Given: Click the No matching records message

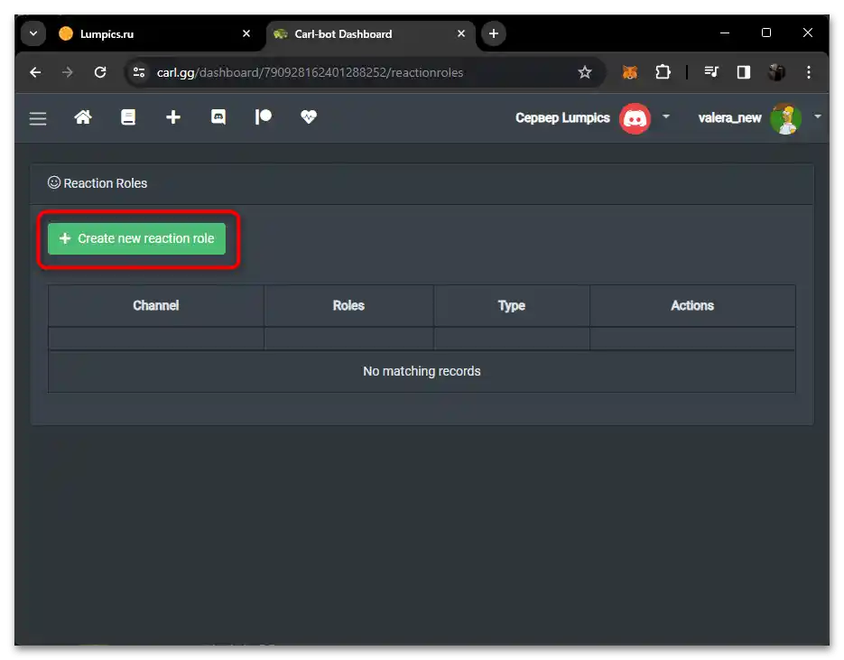Looking at the screenshot, I should [x=422, y=371].
